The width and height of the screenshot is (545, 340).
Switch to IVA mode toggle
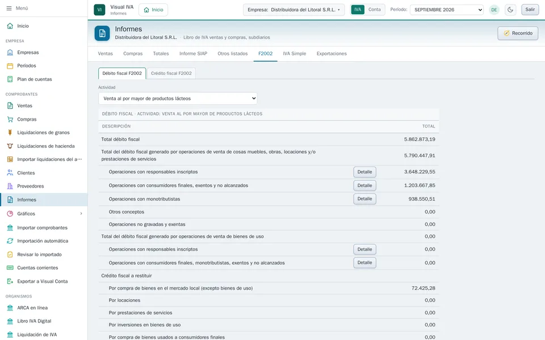(x=358, y=10)
